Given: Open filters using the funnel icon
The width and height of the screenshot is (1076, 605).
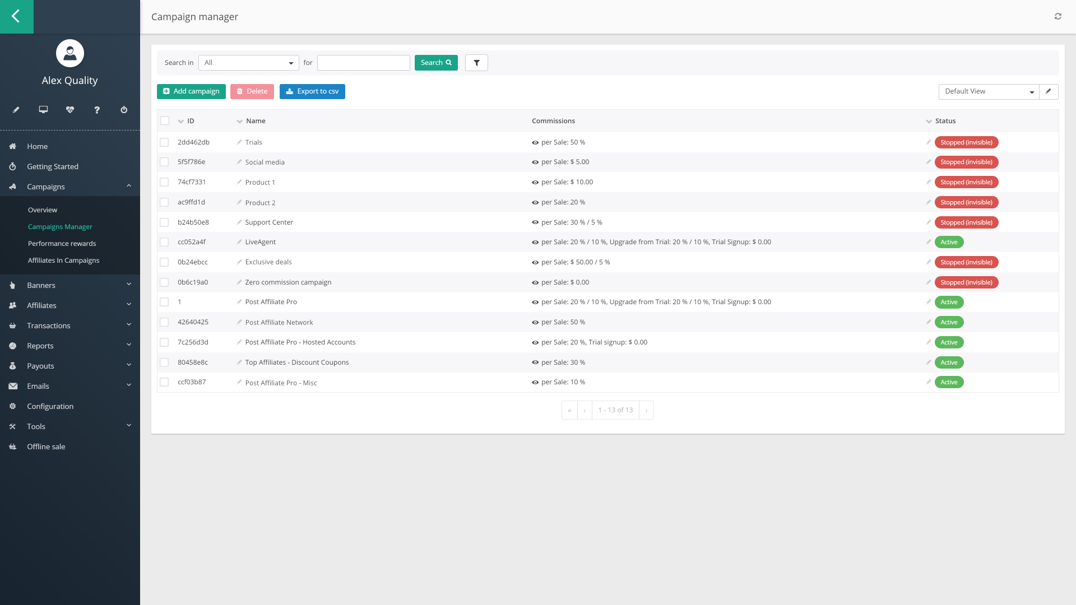Looking at the screenshot, I should [x=476, y=63].
